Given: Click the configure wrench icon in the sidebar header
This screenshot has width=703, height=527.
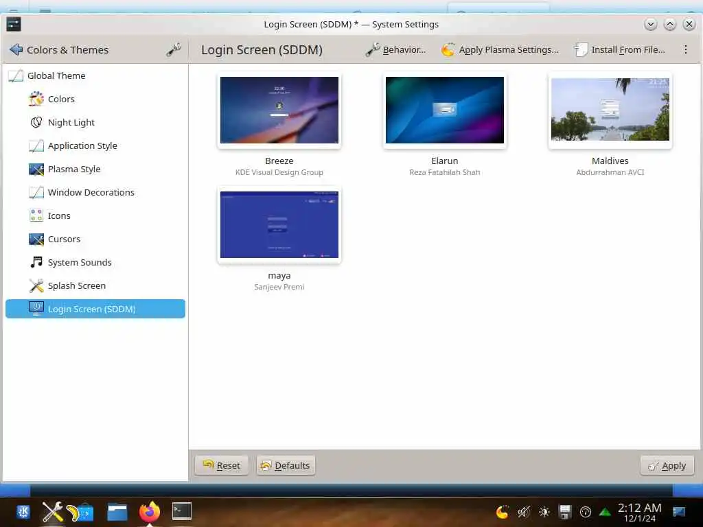Looking at the screenshot, I should click(x=174, y=49).
